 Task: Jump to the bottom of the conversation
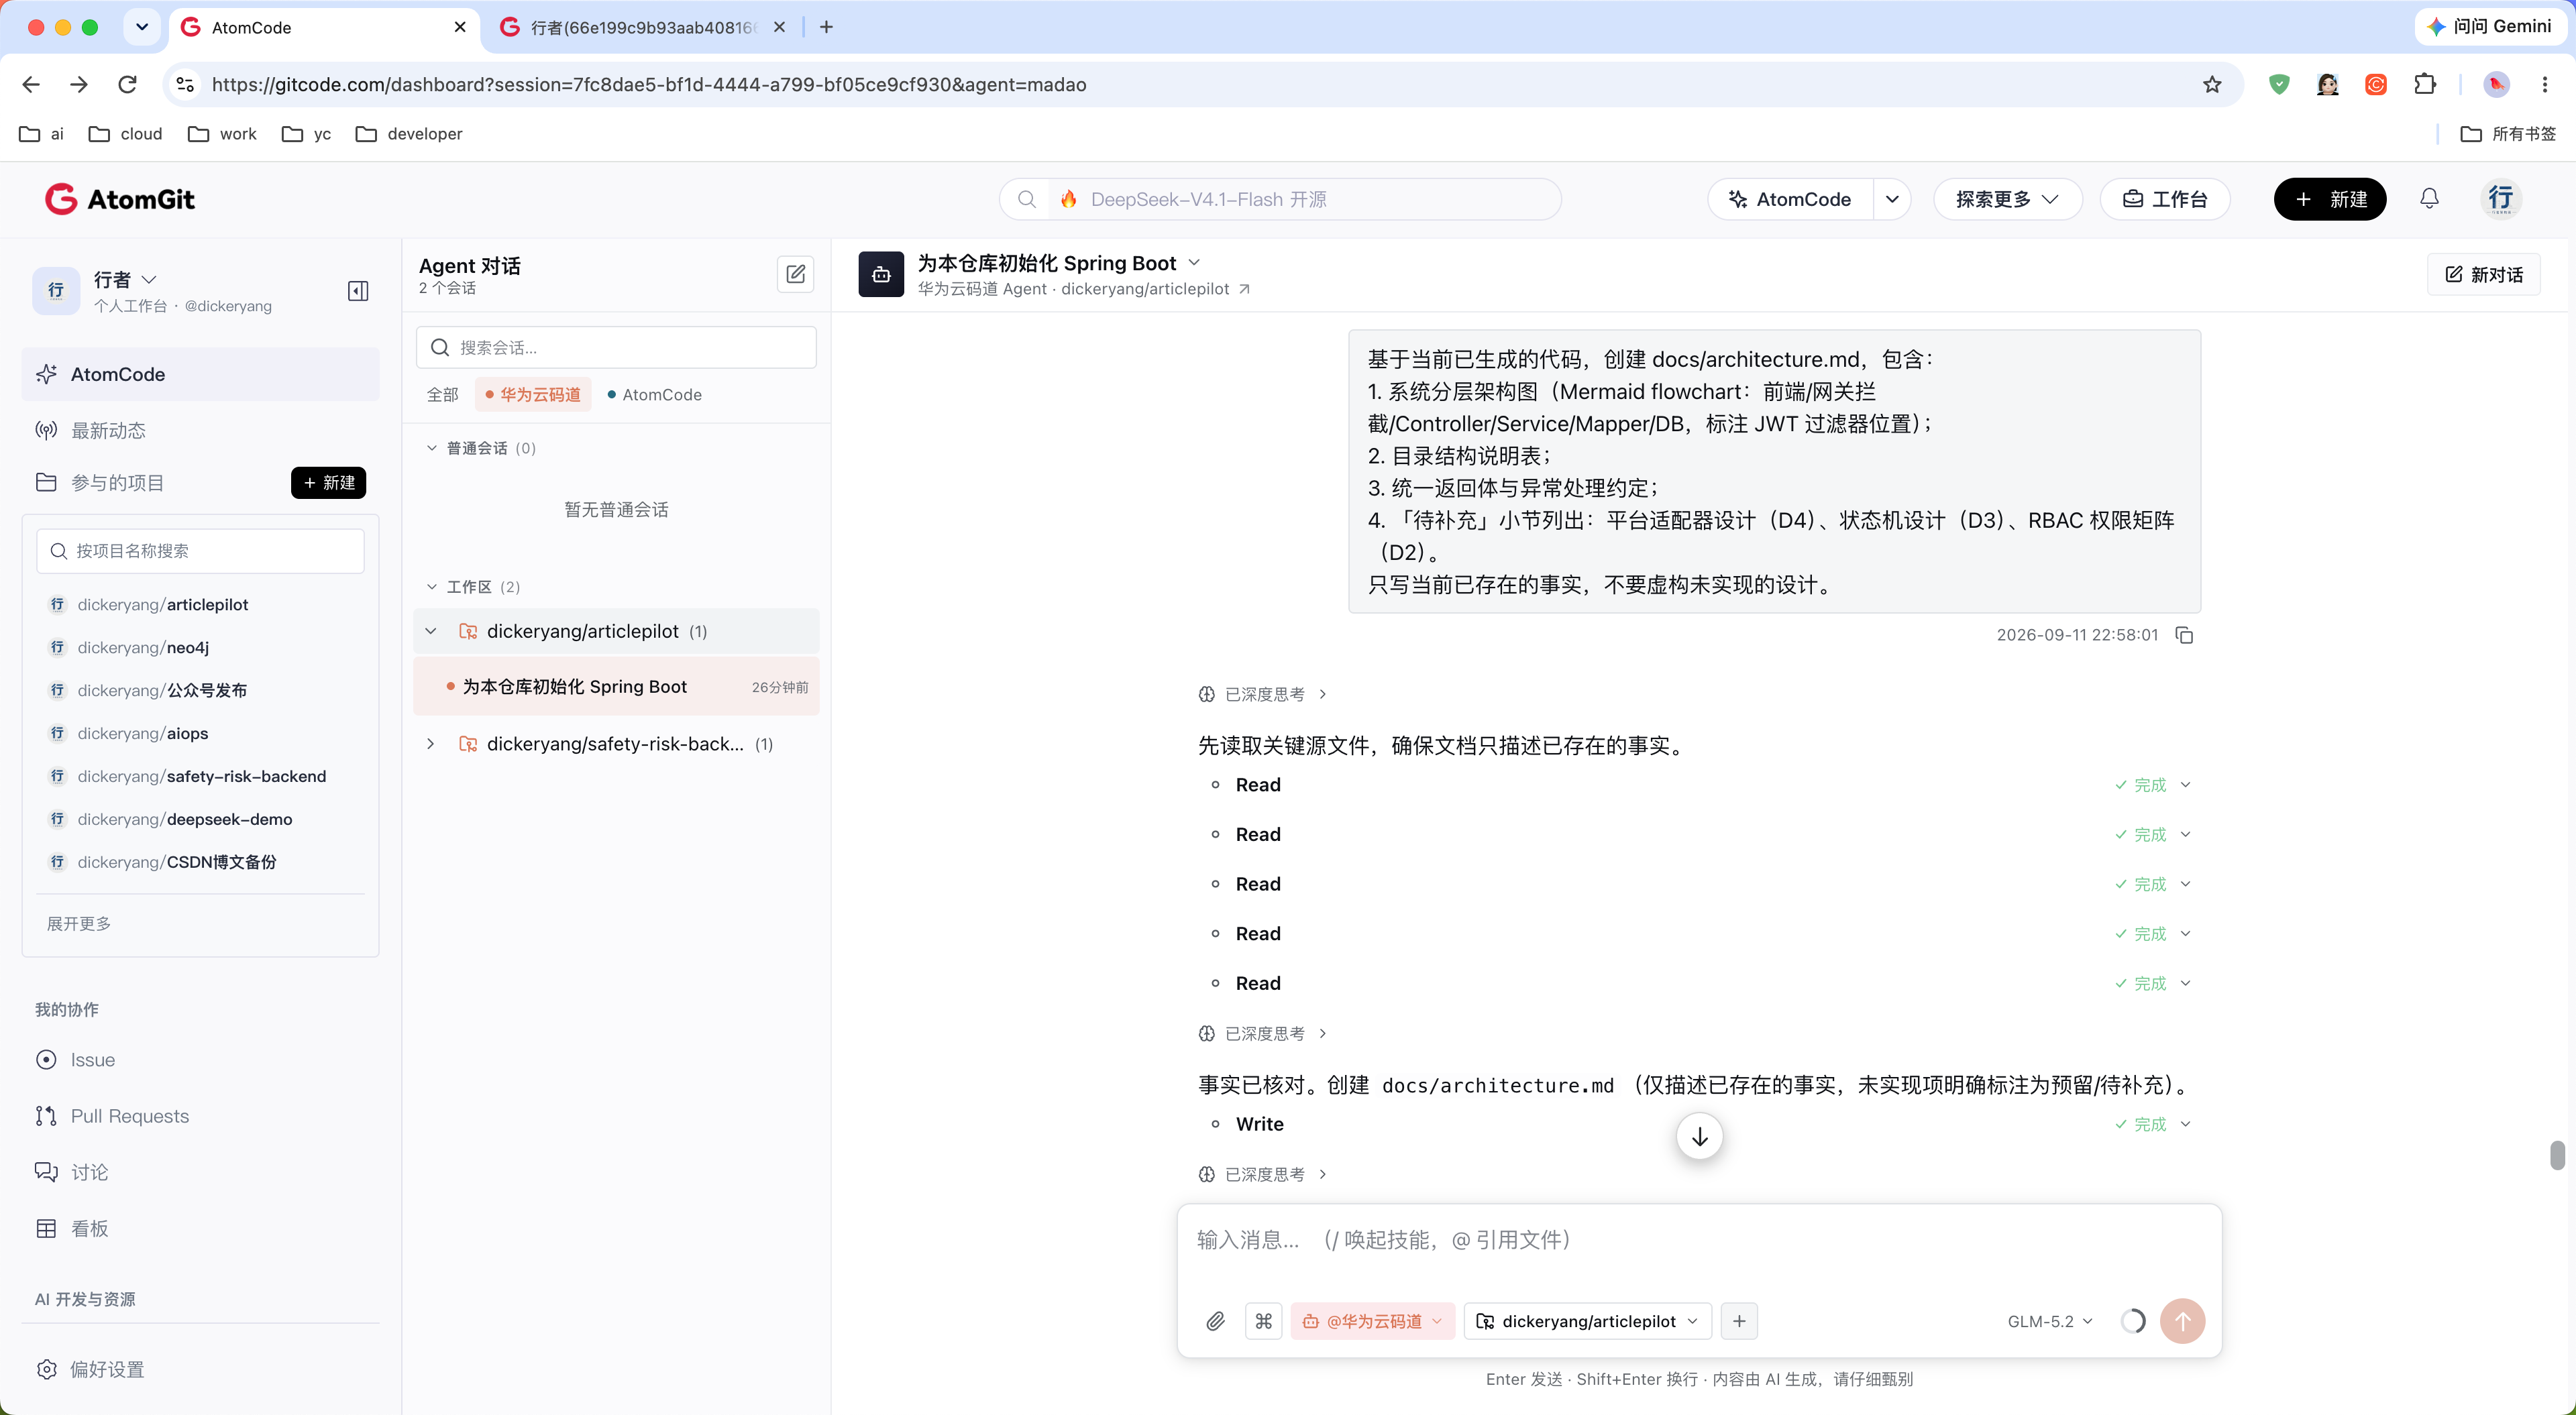click(x=1699, y=1136)
